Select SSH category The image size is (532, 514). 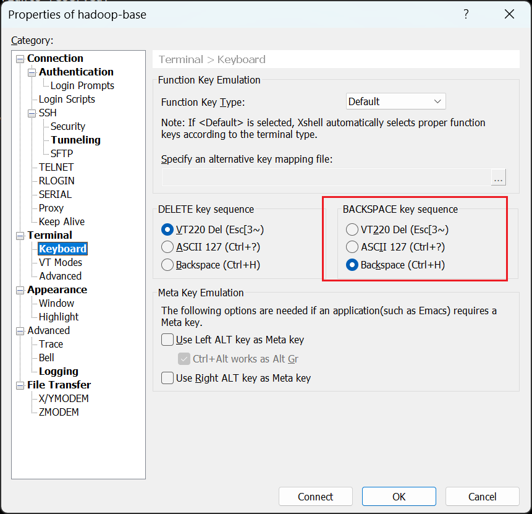click(48, 113)
